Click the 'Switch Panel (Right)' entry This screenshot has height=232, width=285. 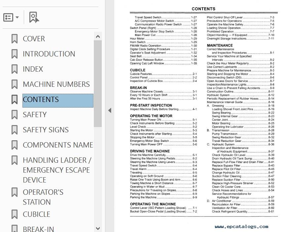pos(163,28)
